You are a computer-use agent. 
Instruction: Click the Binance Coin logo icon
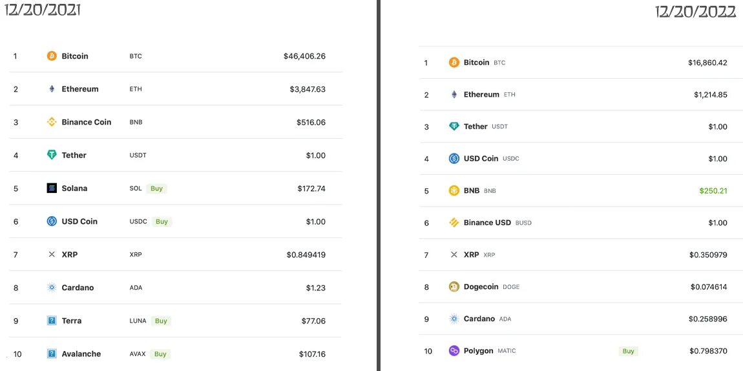pos(52,122)
